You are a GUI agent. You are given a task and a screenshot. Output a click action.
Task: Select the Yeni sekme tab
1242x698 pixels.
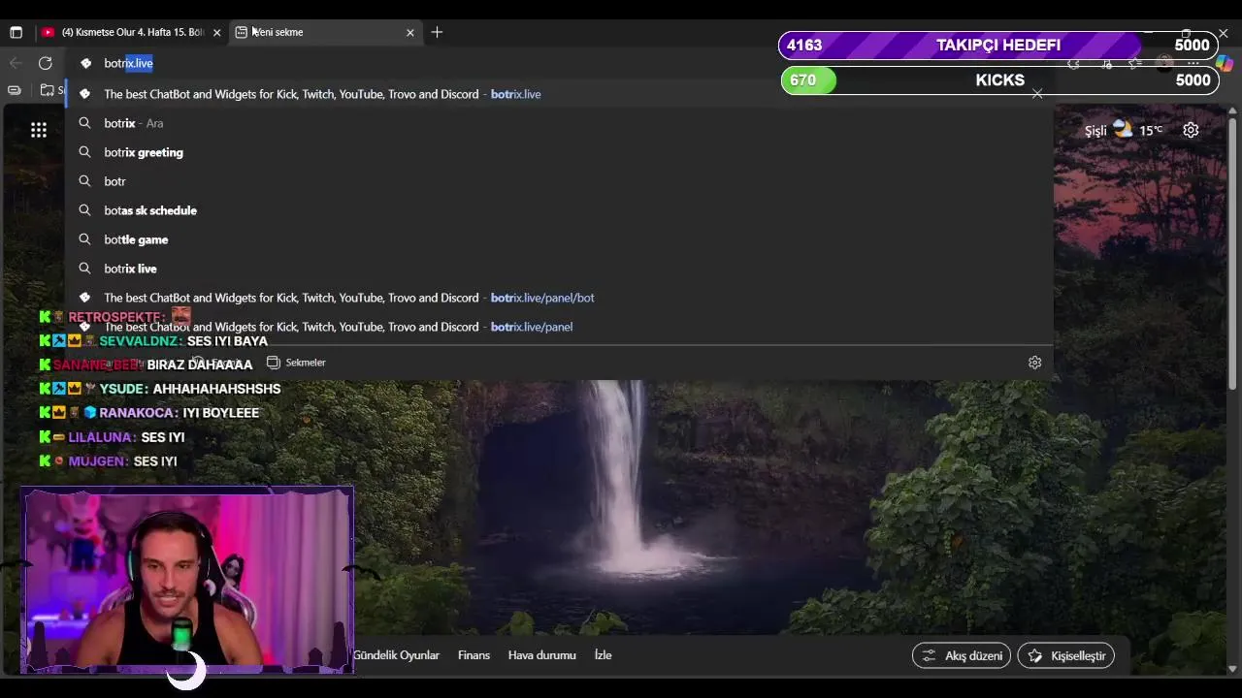coord(325,32)
